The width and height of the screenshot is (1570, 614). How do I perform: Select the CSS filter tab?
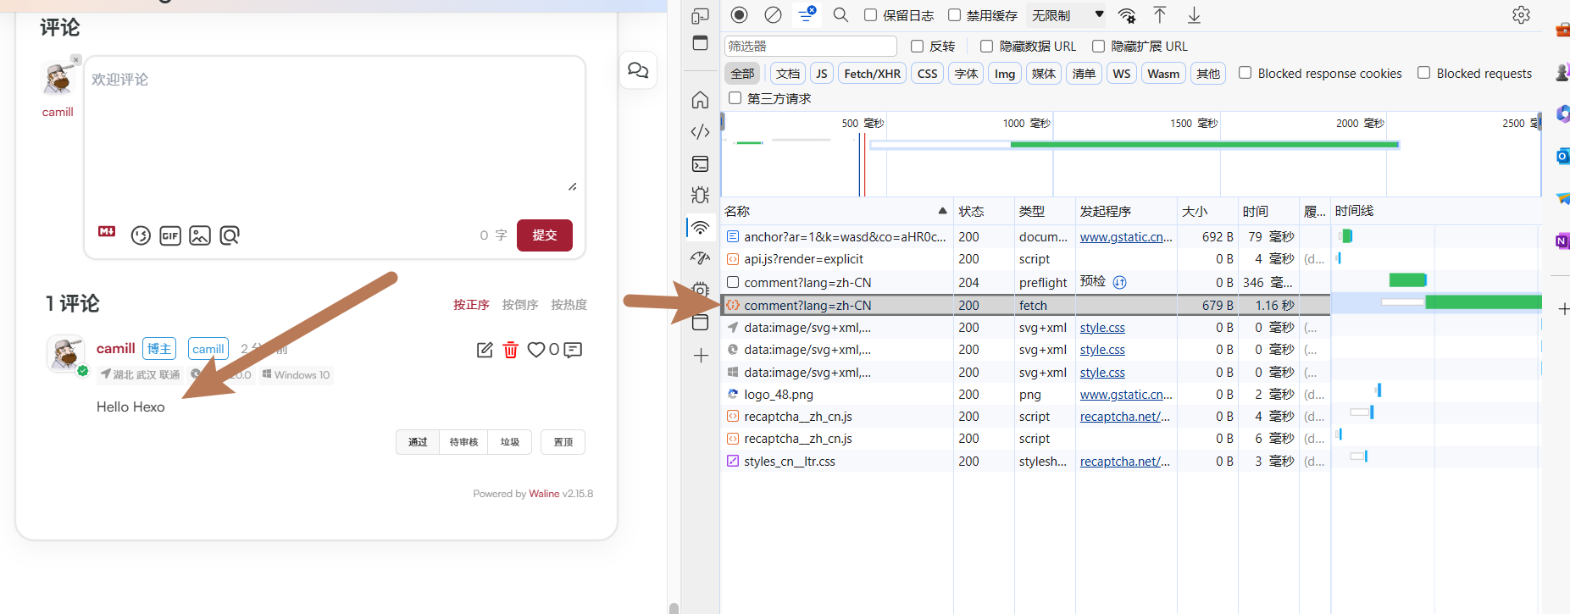click(x=927, y=74)
